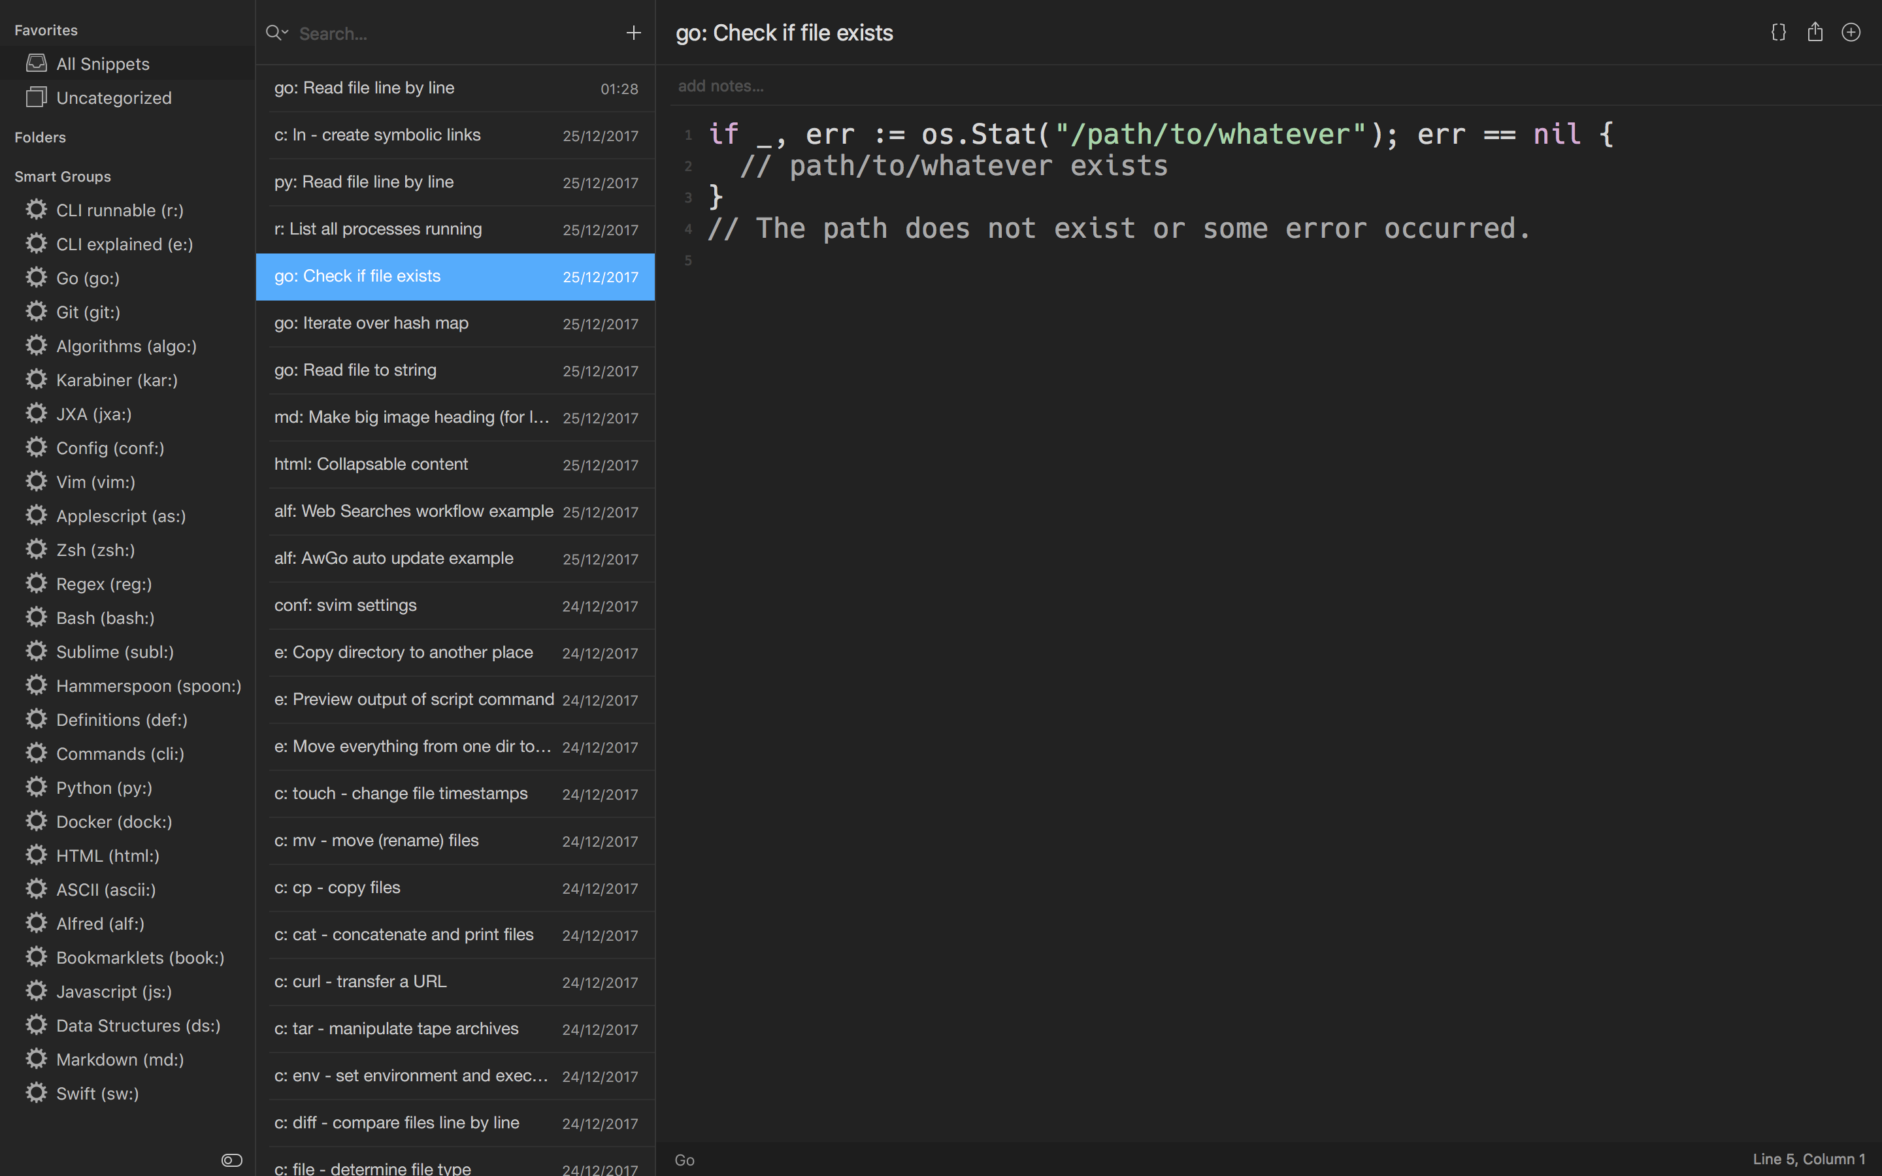The width and height of the screenshot is (1882, 1176).
Task: Toggle the sidebar switch at bottom left
Action: click(x=232, y=1160)
